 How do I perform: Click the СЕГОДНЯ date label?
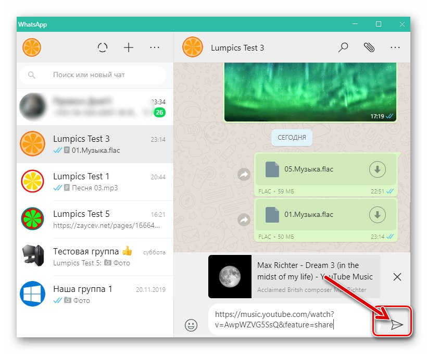[292, 138]
